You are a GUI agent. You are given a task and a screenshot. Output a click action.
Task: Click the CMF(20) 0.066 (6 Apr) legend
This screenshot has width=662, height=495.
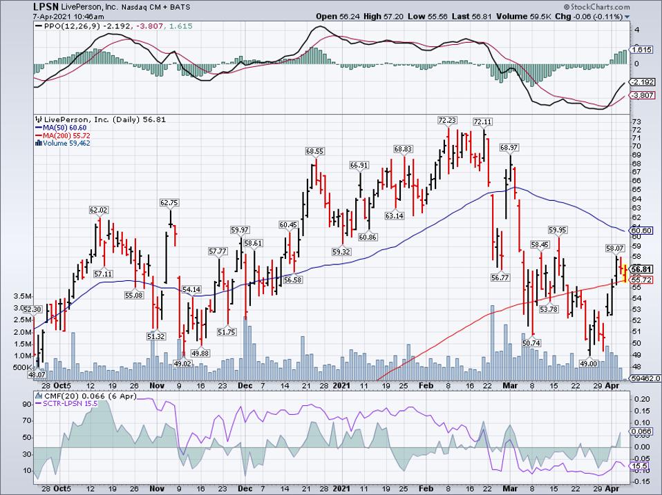click(x=90, y=396)
